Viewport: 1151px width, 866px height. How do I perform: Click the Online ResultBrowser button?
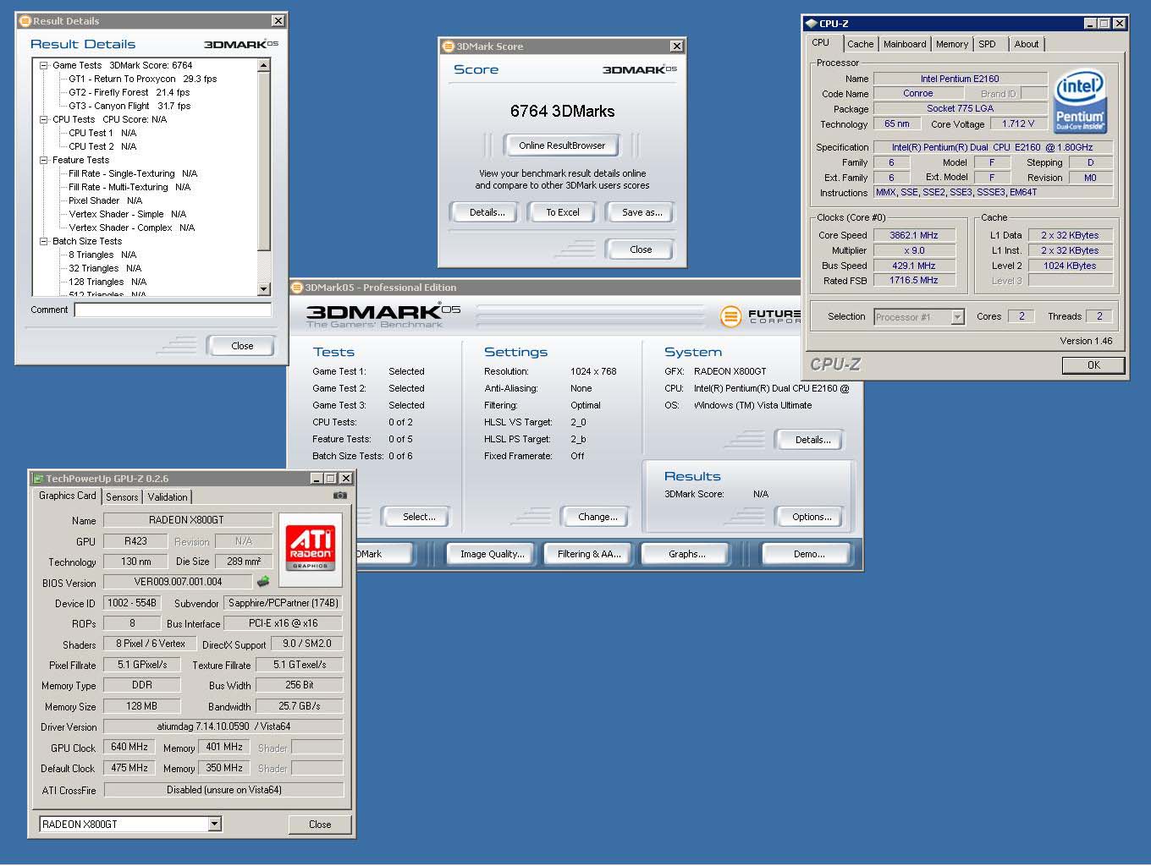point(562,145)
